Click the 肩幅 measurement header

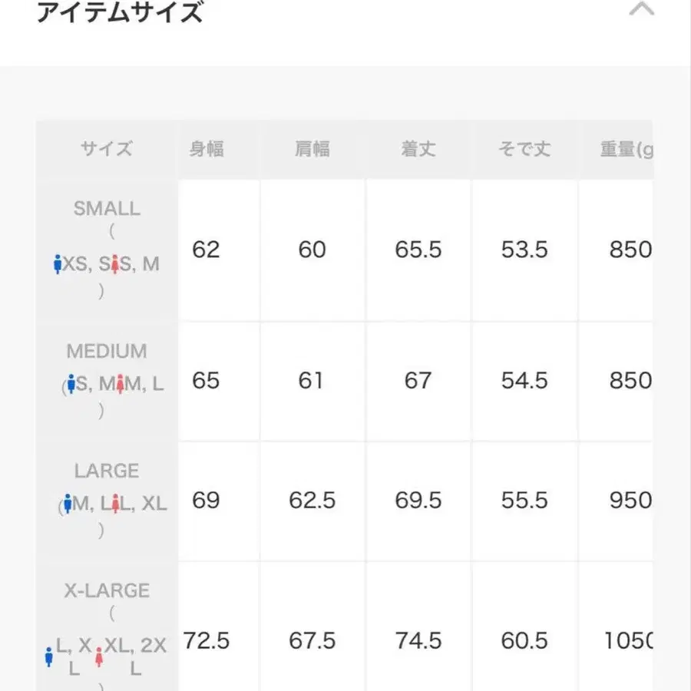click(312, 149)
